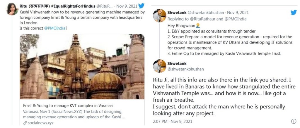Click the socialnews.xyz domain link
Viewport: 300px width, 128px height.
point(40,123)
